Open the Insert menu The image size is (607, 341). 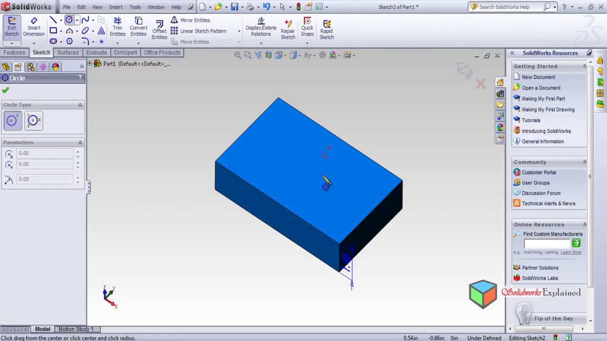pos(116,7)
